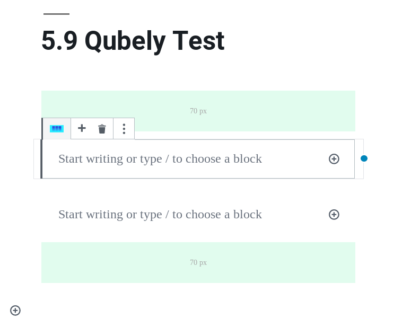Screen dimensions: 411x328
Task: Click the word "Qubely" in the heading
Action: 125,41
